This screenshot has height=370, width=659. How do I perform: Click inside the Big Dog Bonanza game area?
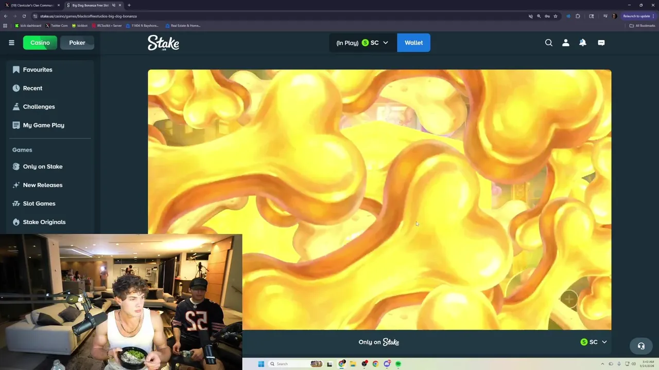coord(379,199)
